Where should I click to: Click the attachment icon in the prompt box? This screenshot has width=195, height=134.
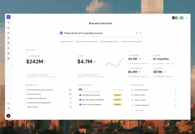tap(137, 33)
